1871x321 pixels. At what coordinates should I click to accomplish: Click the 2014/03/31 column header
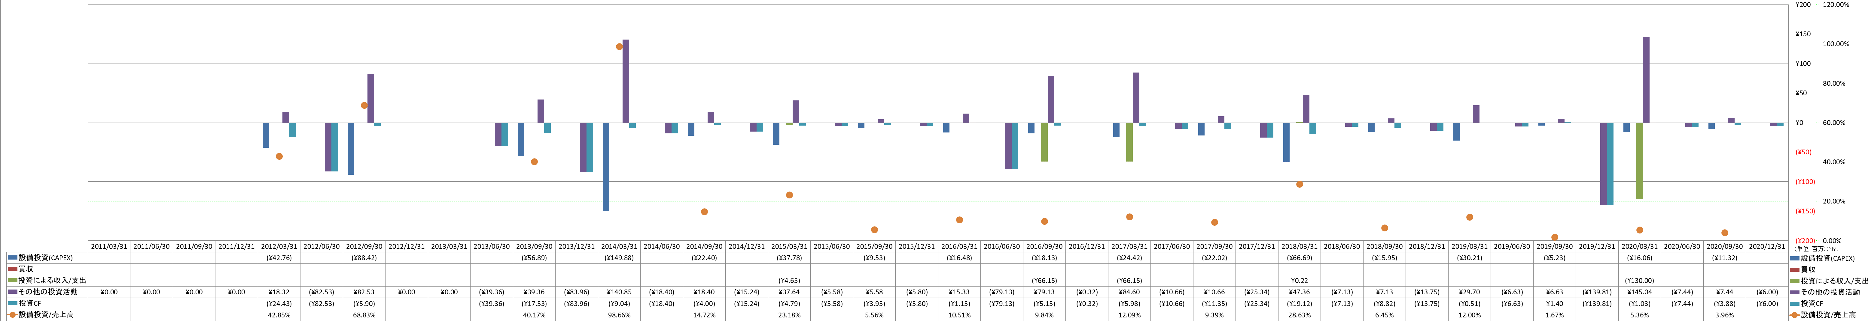point(619,246)
